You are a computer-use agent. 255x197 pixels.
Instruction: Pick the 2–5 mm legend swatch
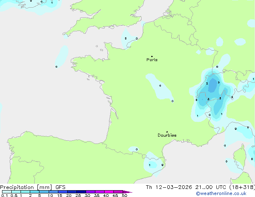click(35, 192)
